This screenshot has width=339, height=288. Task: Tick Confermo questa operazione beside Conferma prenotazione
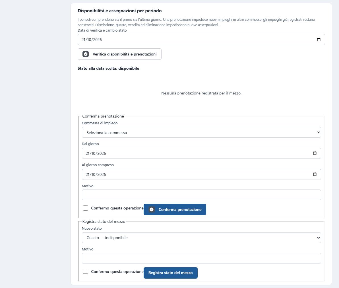[86, 208]
